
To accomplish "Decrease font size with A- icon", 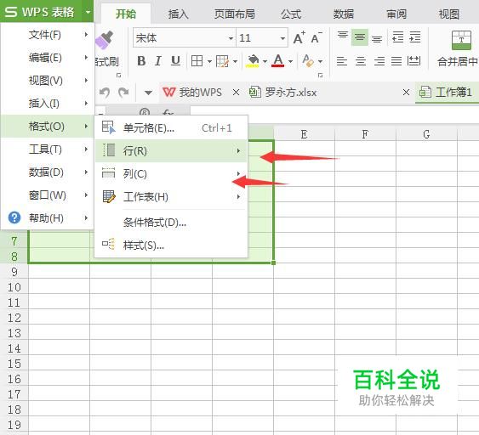I will point(316,38).
